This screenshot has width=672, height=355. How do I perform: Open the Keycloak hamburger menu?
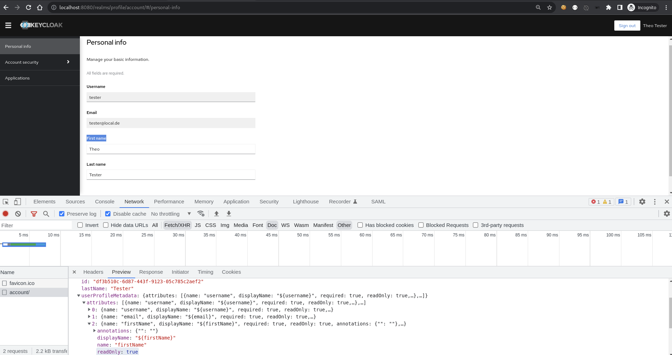click(x=8, y=25)
